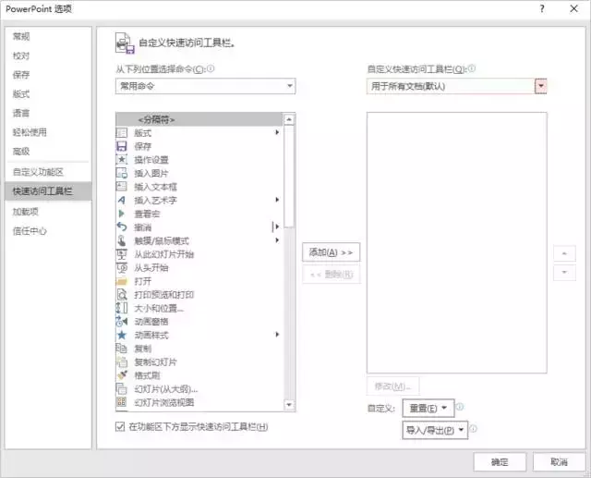The height and width of the screenshot is (478, 591).
Task: Click the 插入艺术字 WordArt icon
Action: point(121,200)
